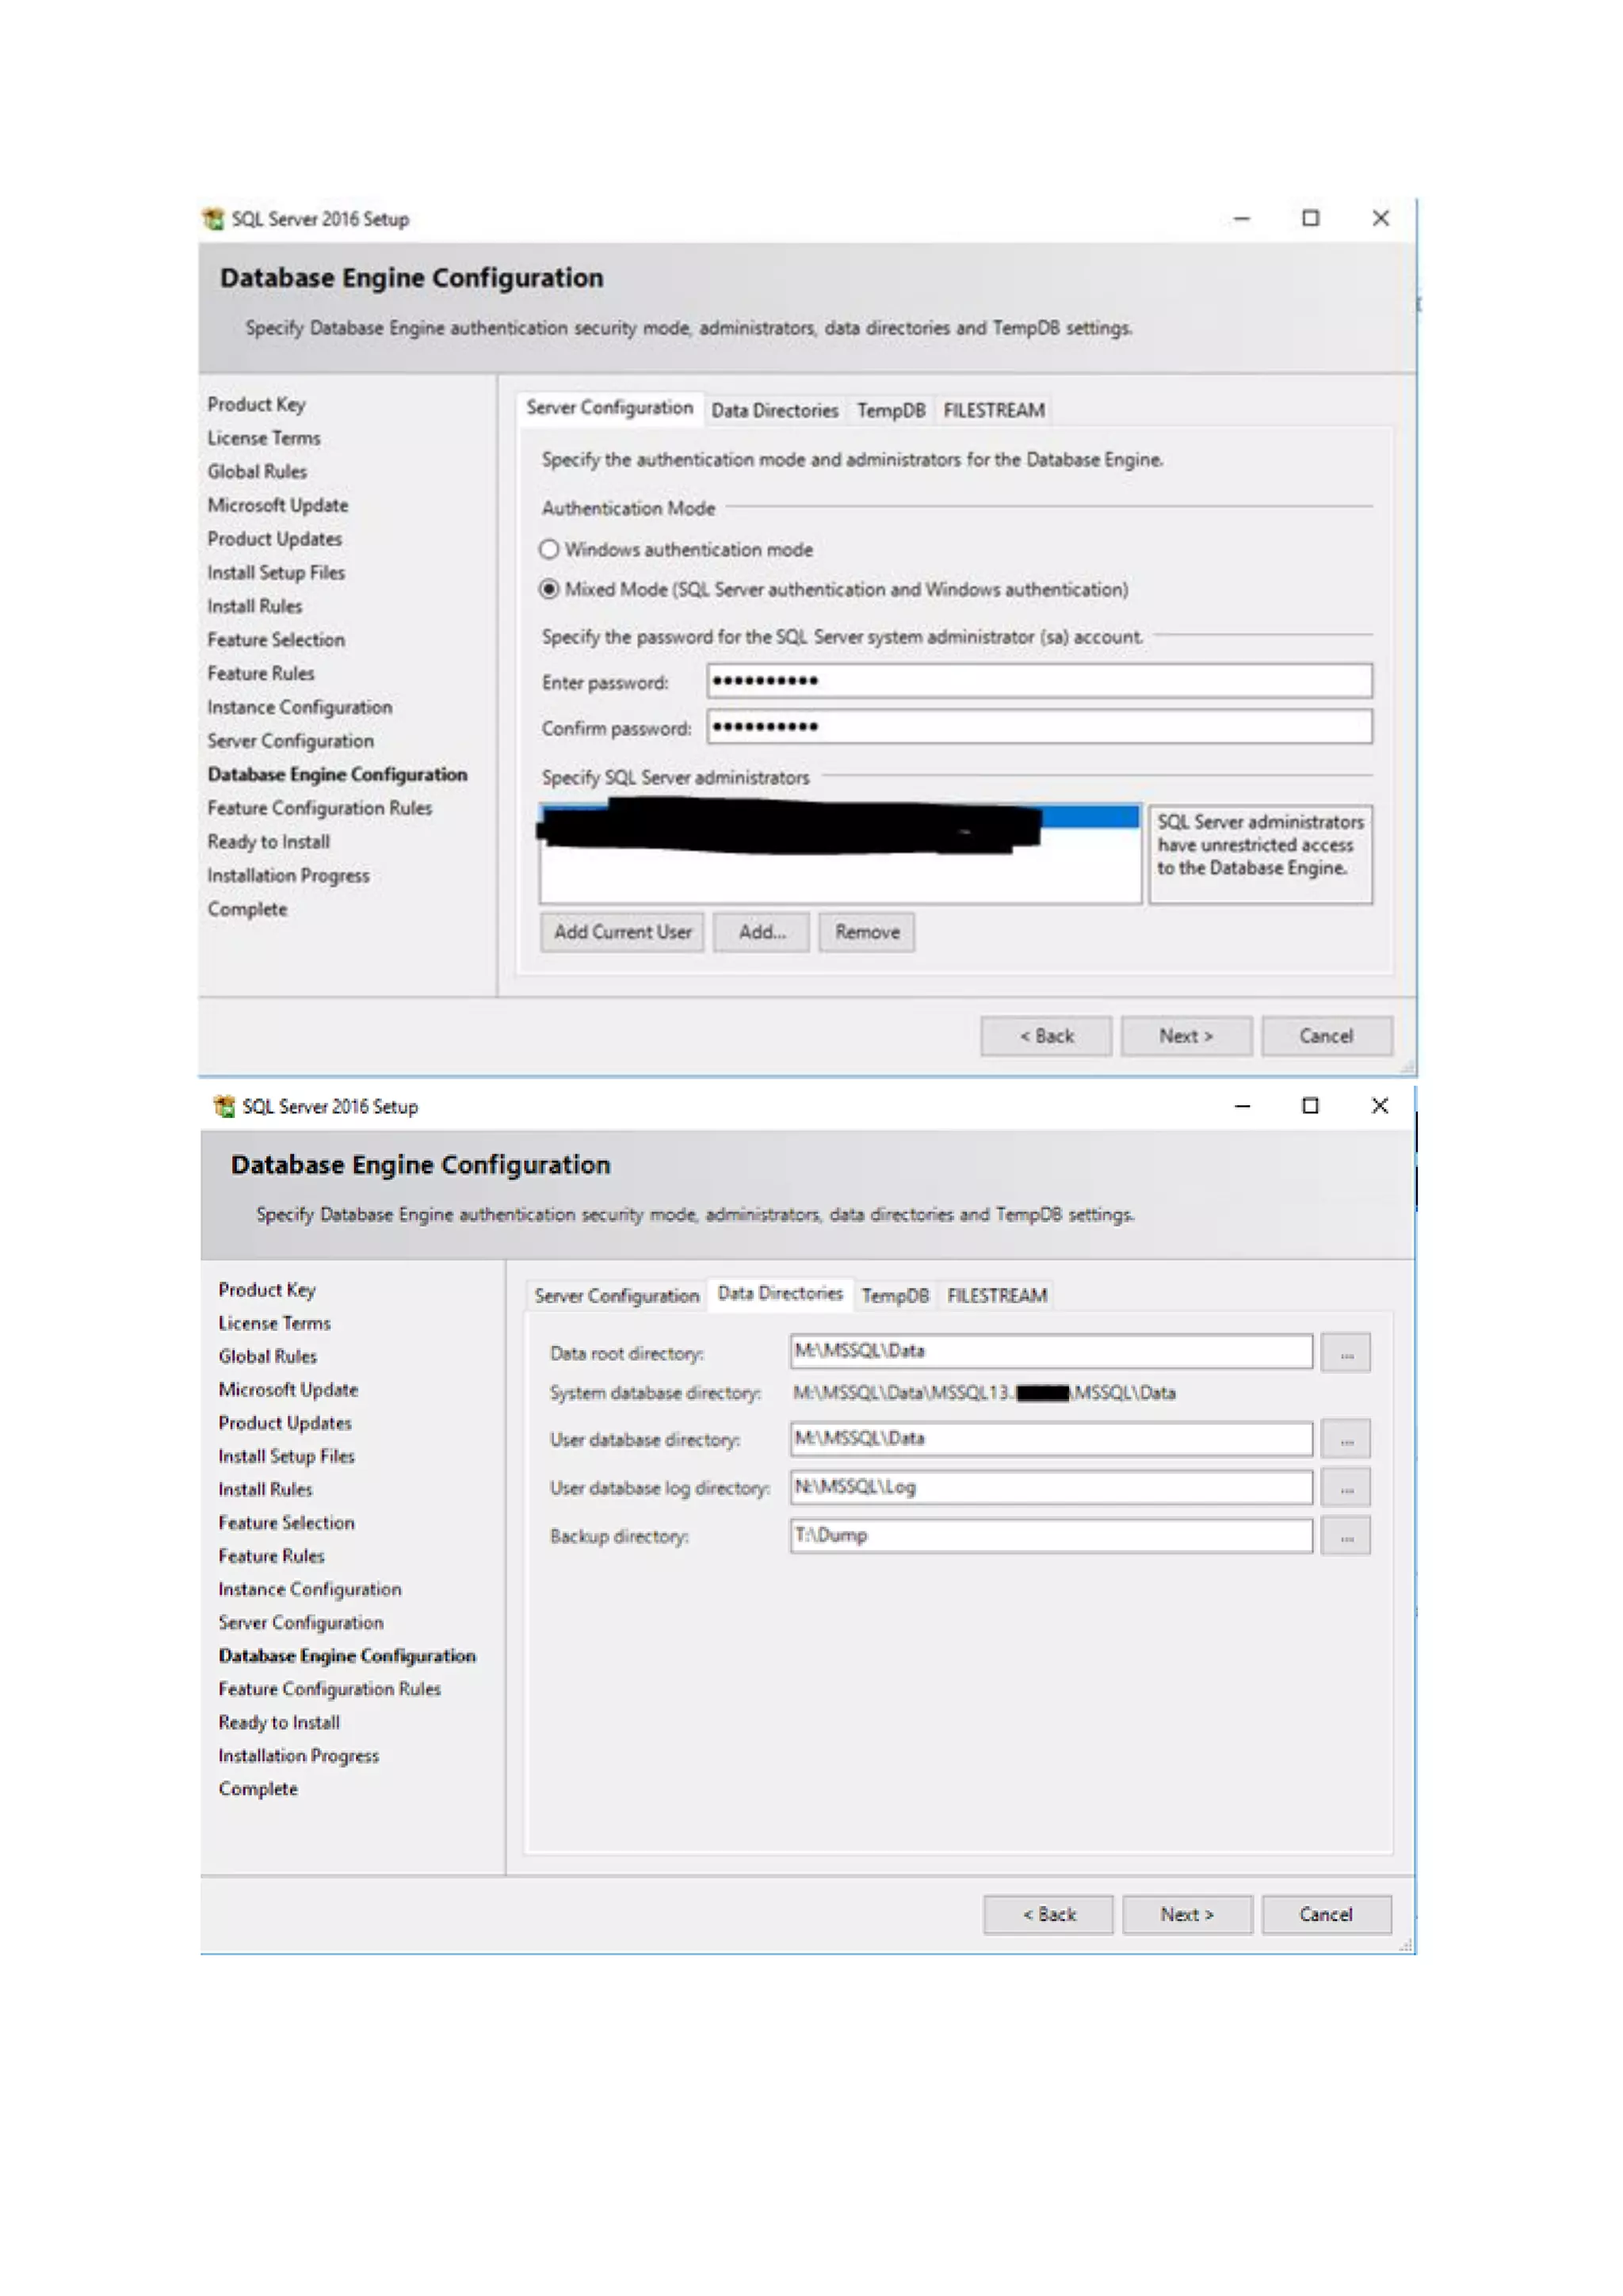Click Next in the top setup window
Image resolution: width=1623 pixels, height=2296 pixels.
[1186, 1036]
